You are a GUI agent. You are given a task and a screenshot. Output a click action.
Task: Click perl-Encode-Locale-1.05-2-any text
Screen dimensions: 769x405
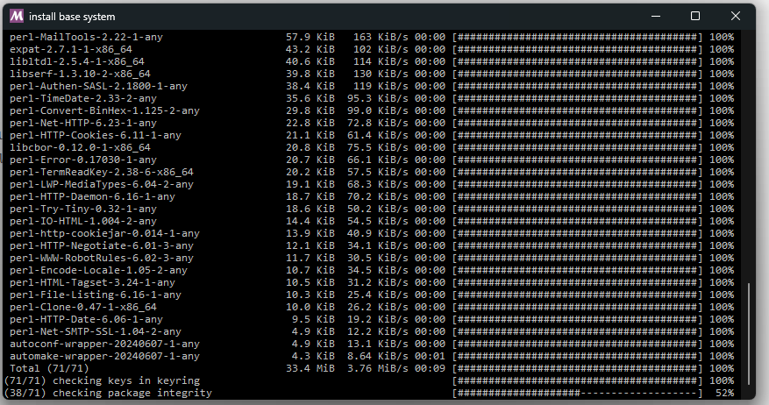click(98, 270)
